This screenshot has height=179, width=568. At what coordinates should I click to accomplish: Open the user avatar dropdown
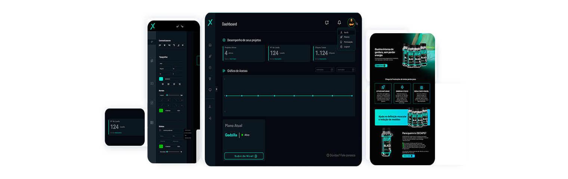point(351,23)
